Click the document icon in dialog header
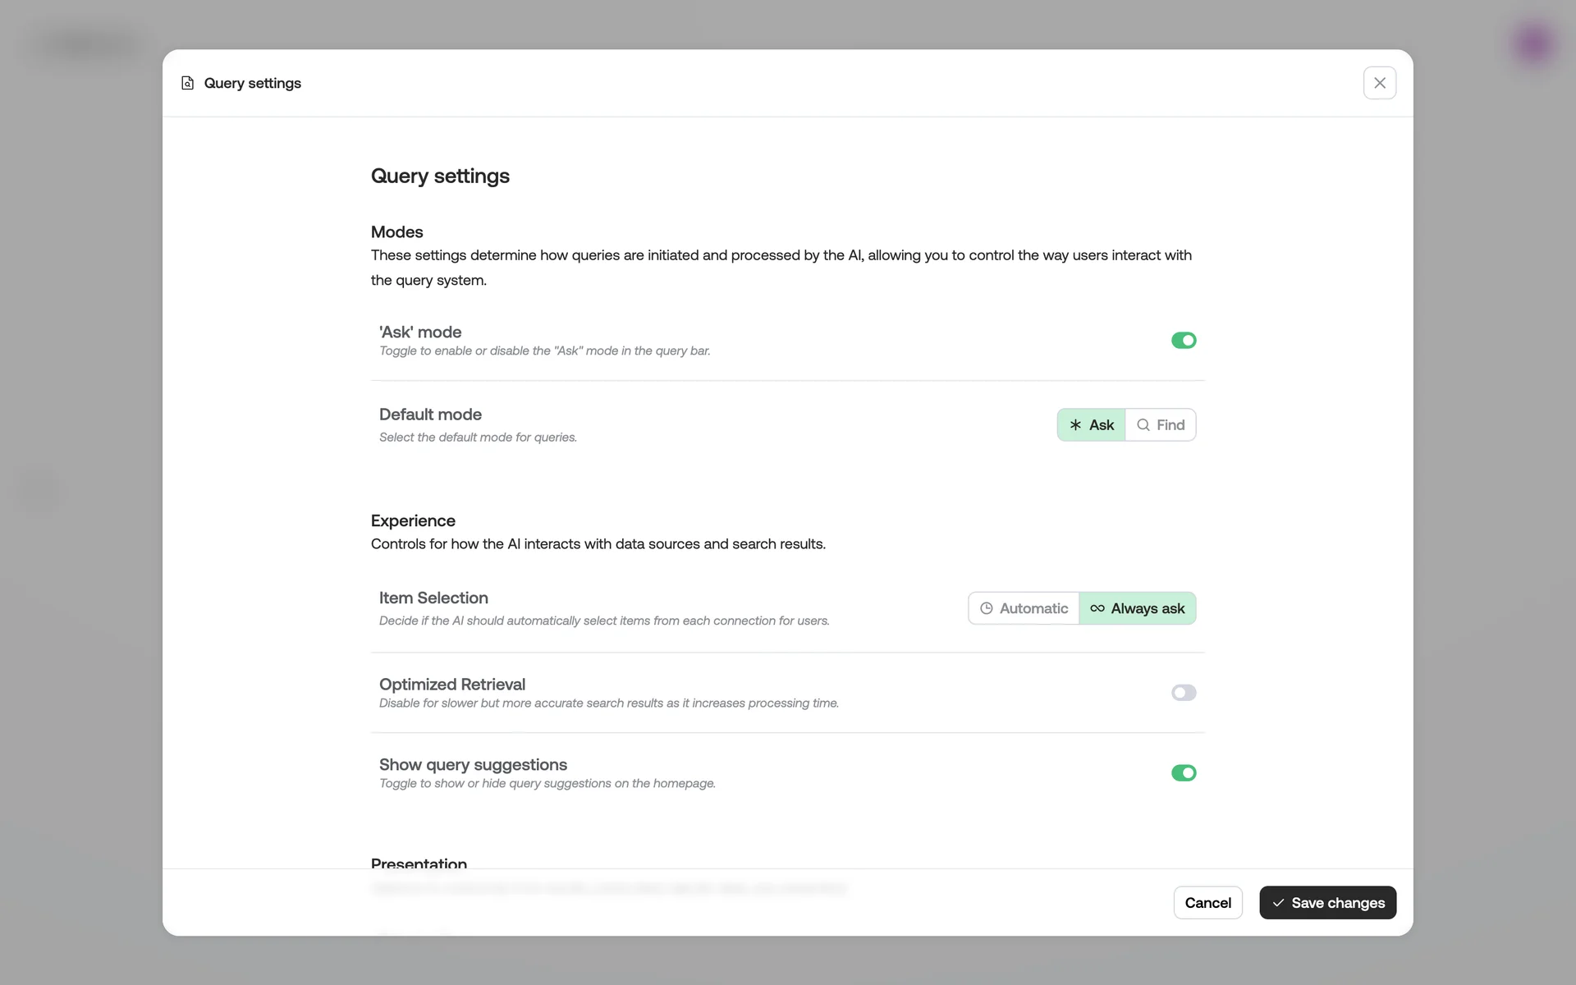 188,83
